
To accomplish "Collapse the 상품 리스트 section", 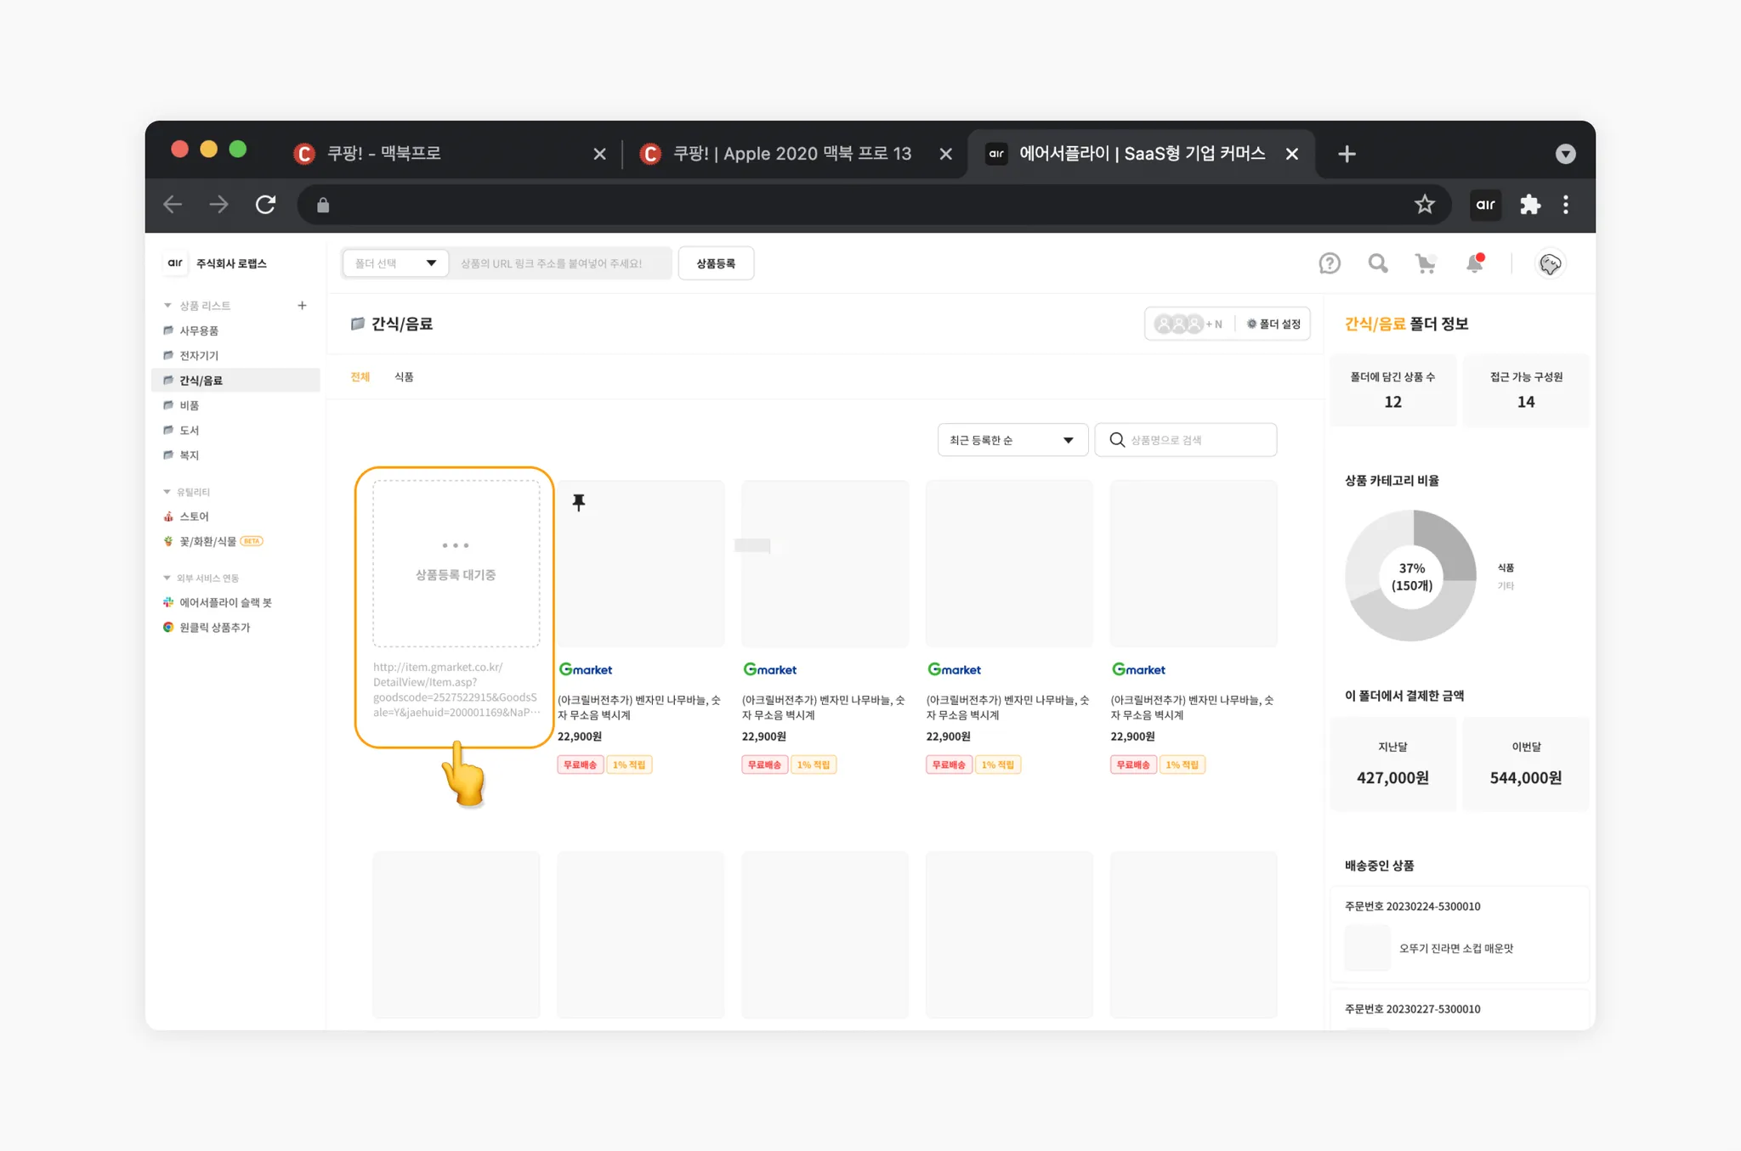I will pyautogui.click(x=167, y=305).
